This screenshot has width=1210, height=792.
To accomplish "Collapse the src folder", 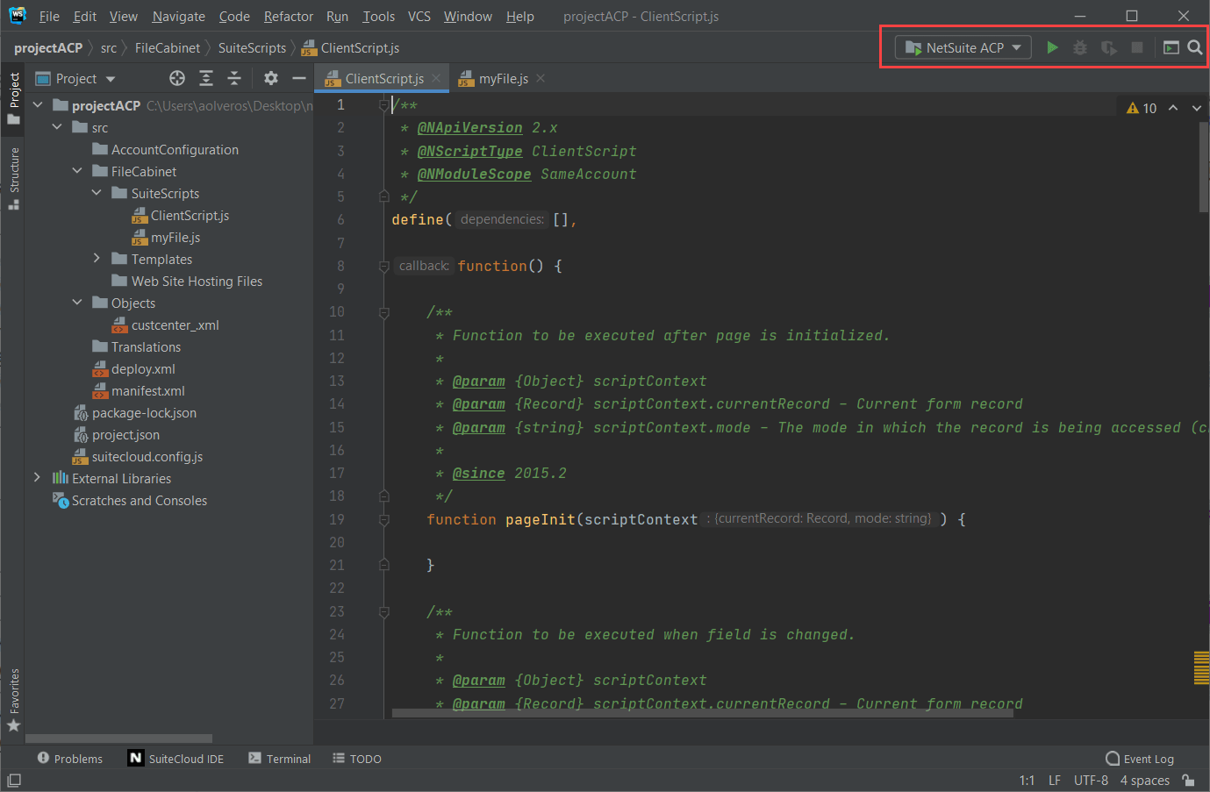I will point(57,127).
